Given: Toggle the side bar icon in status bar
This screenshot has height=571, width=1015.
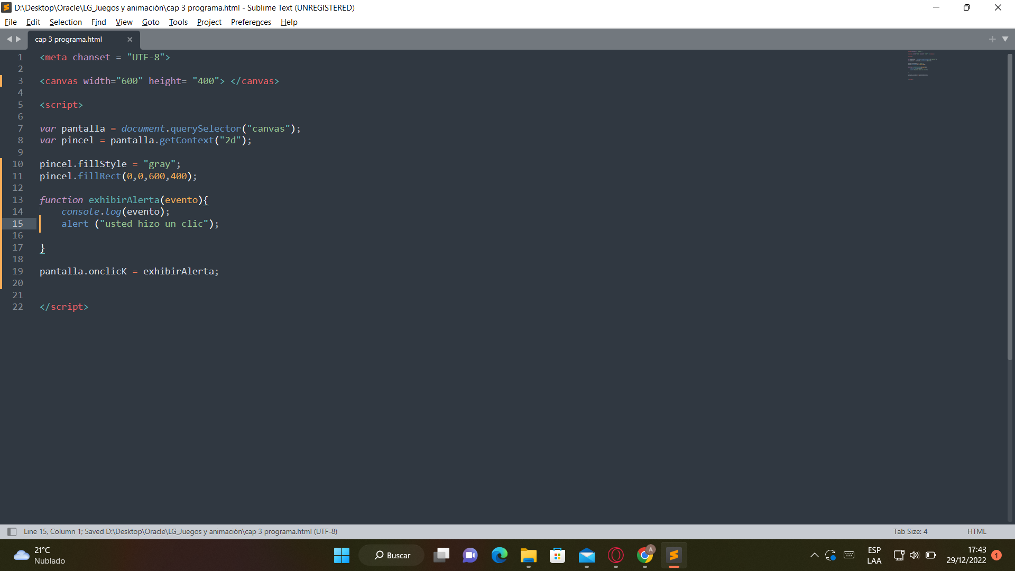Looking at the screenshot, I should (12, 532).
